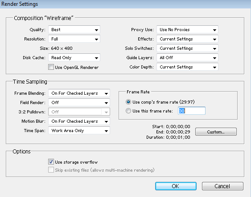Open the Quality dropdown set to Best
The image size is (251, 197).
(74, 30)
